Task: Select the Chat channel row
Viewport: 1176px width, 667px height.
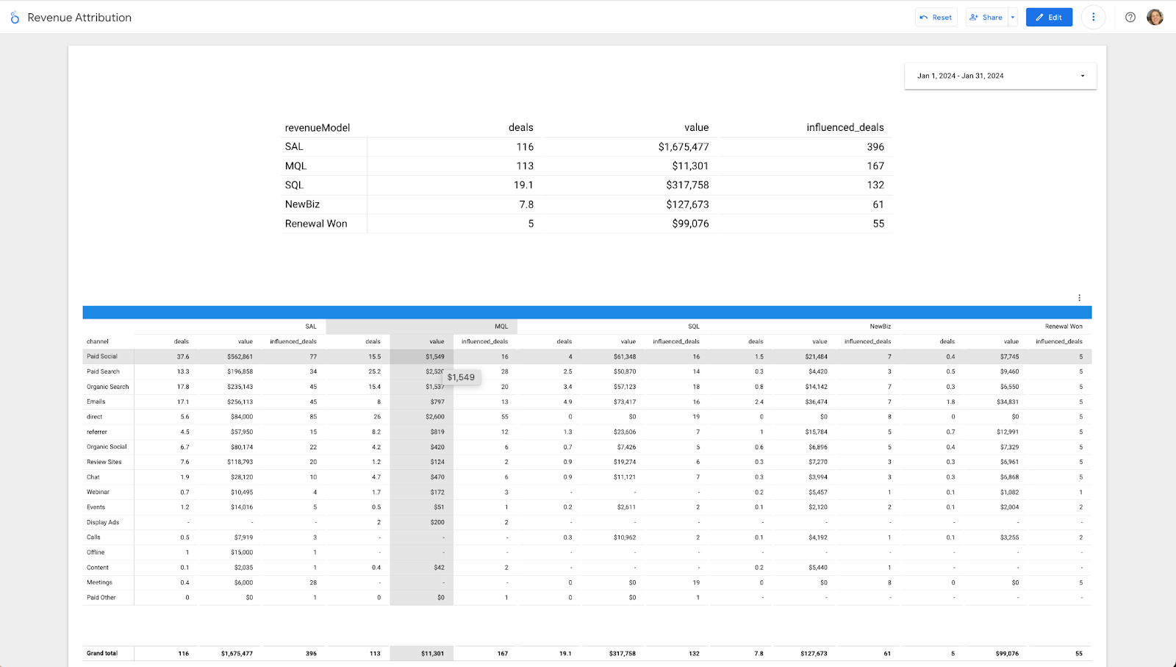Action: point(587,477)
